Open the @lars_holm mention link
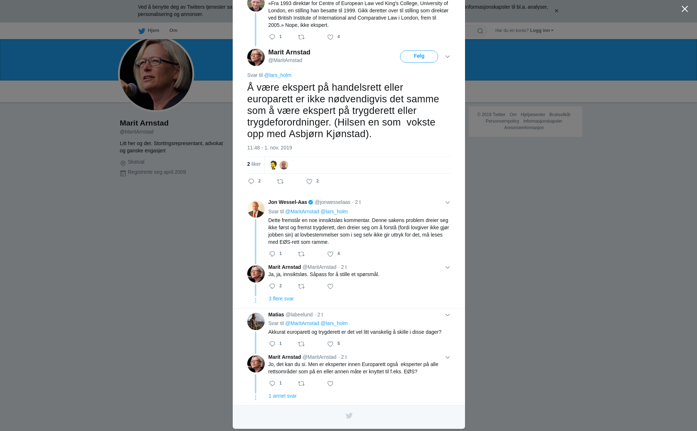 [x=278, y=75]
